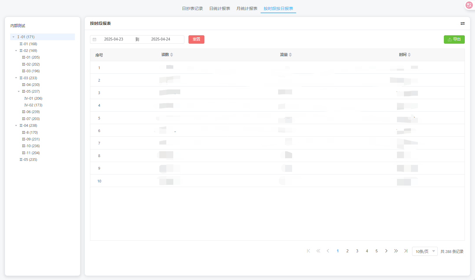Click the calendar icon in date range field
475x280 pixels.
click(95, 39)
